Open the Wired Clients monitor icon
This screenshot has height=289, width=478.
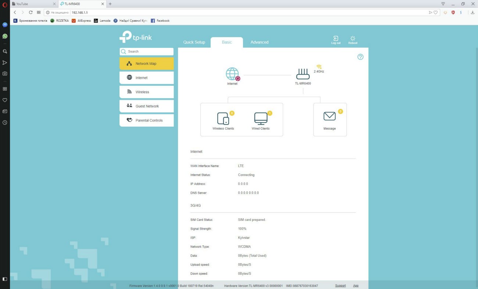[x=261, y=119]
